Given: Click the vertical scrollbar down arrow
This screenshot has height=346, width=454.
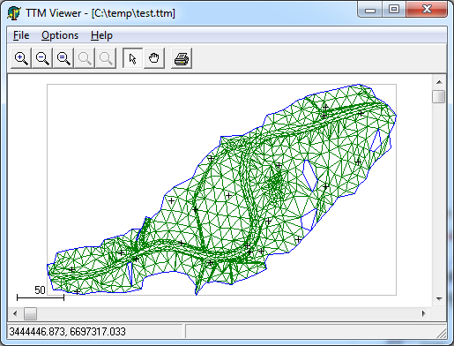Looking at the screenshot, I should click(439, 299).
